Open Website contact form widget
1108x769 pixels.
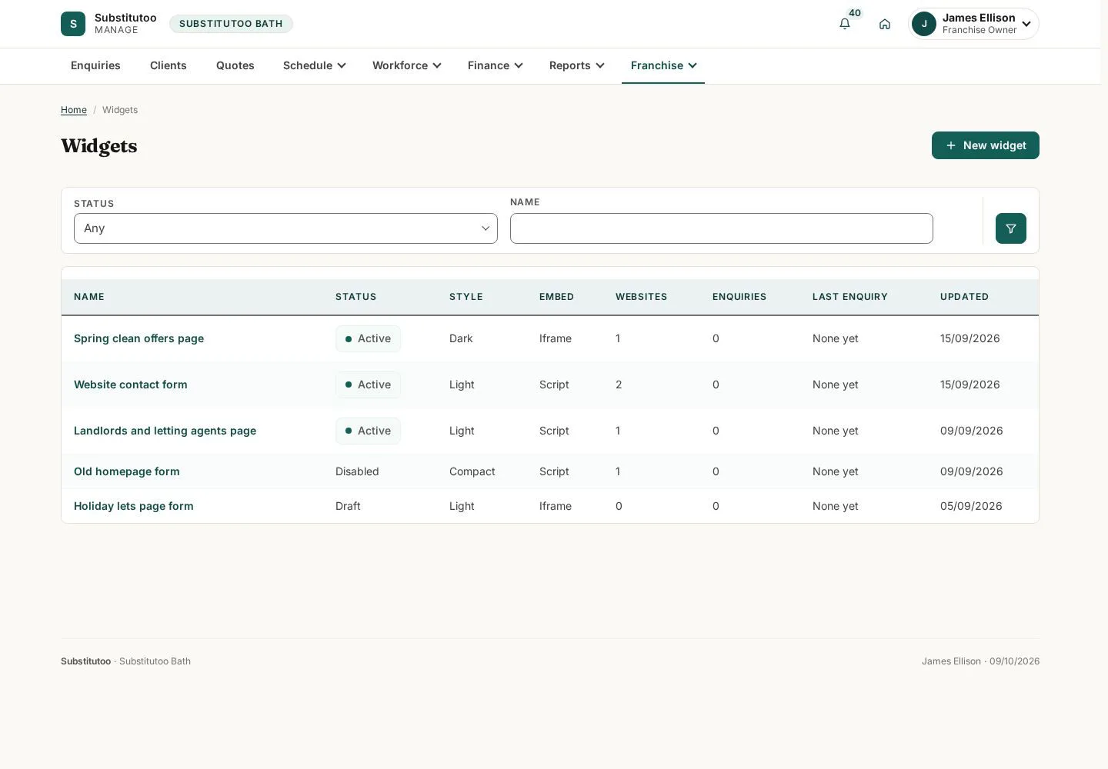pos(131,384)
